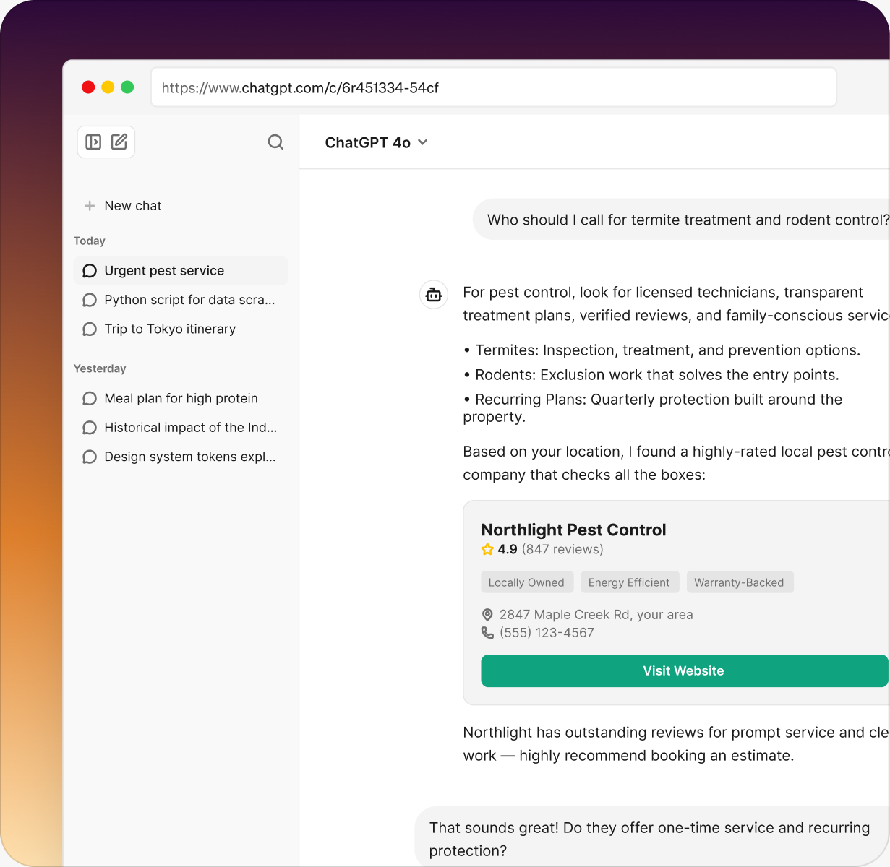890x867 pixels.
Task: Click the Northlight Pest Control title
Action: [573, 530]
